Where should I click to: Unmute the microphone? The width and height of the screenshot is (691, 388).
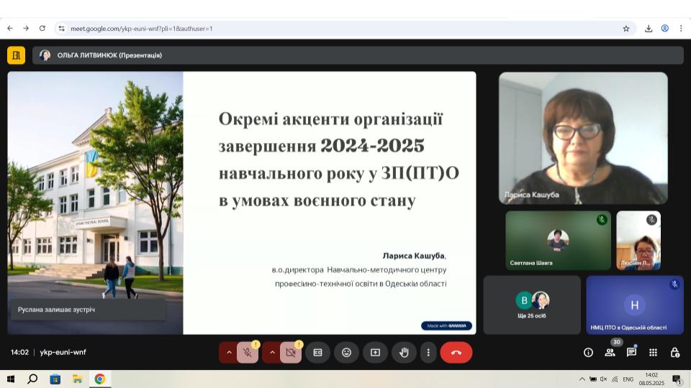(x=248, y=352)
